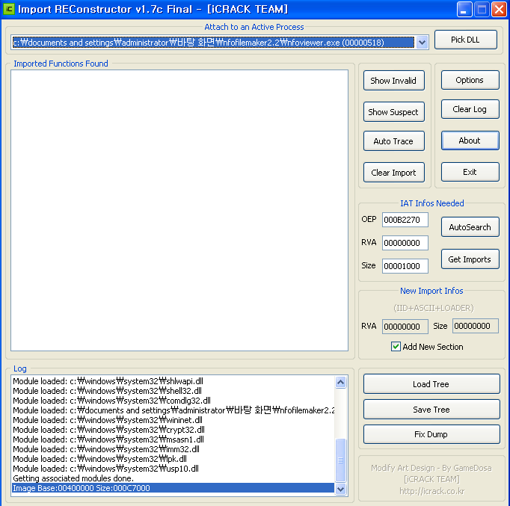Screen dimensions: 510x506
Task: Toggle the Add New Section checkbox
Action: tap(396, 347)
